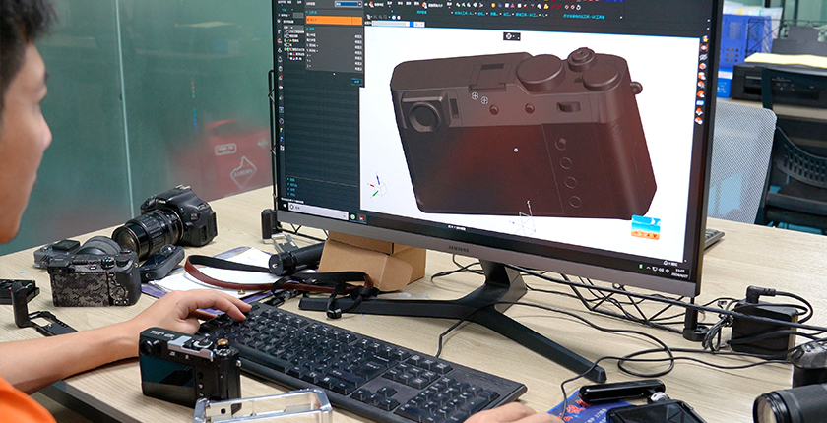Screen dimensions: 827x423
Task: Select the cursor pick tool above the viewport
Action: [x=368, y=17]
